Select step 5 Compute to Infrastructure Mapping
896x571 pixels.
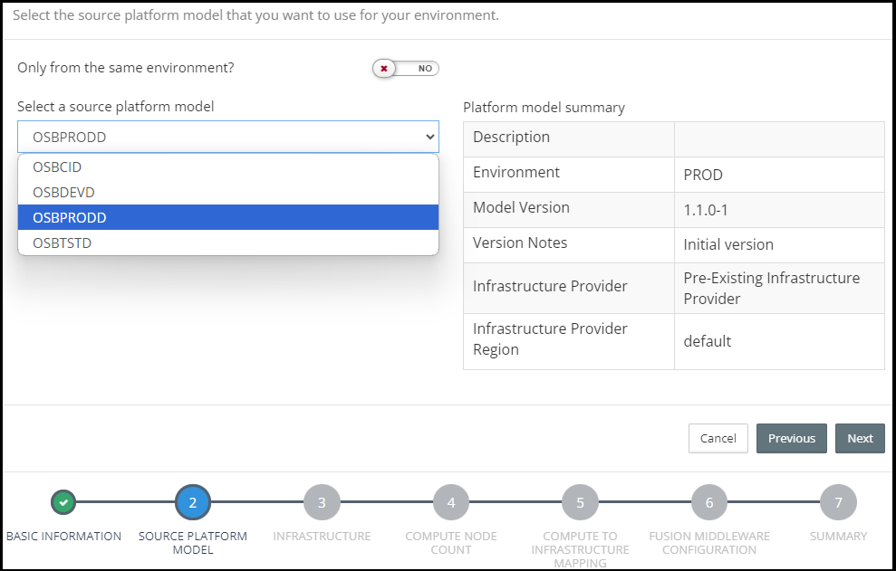point(580,502)
